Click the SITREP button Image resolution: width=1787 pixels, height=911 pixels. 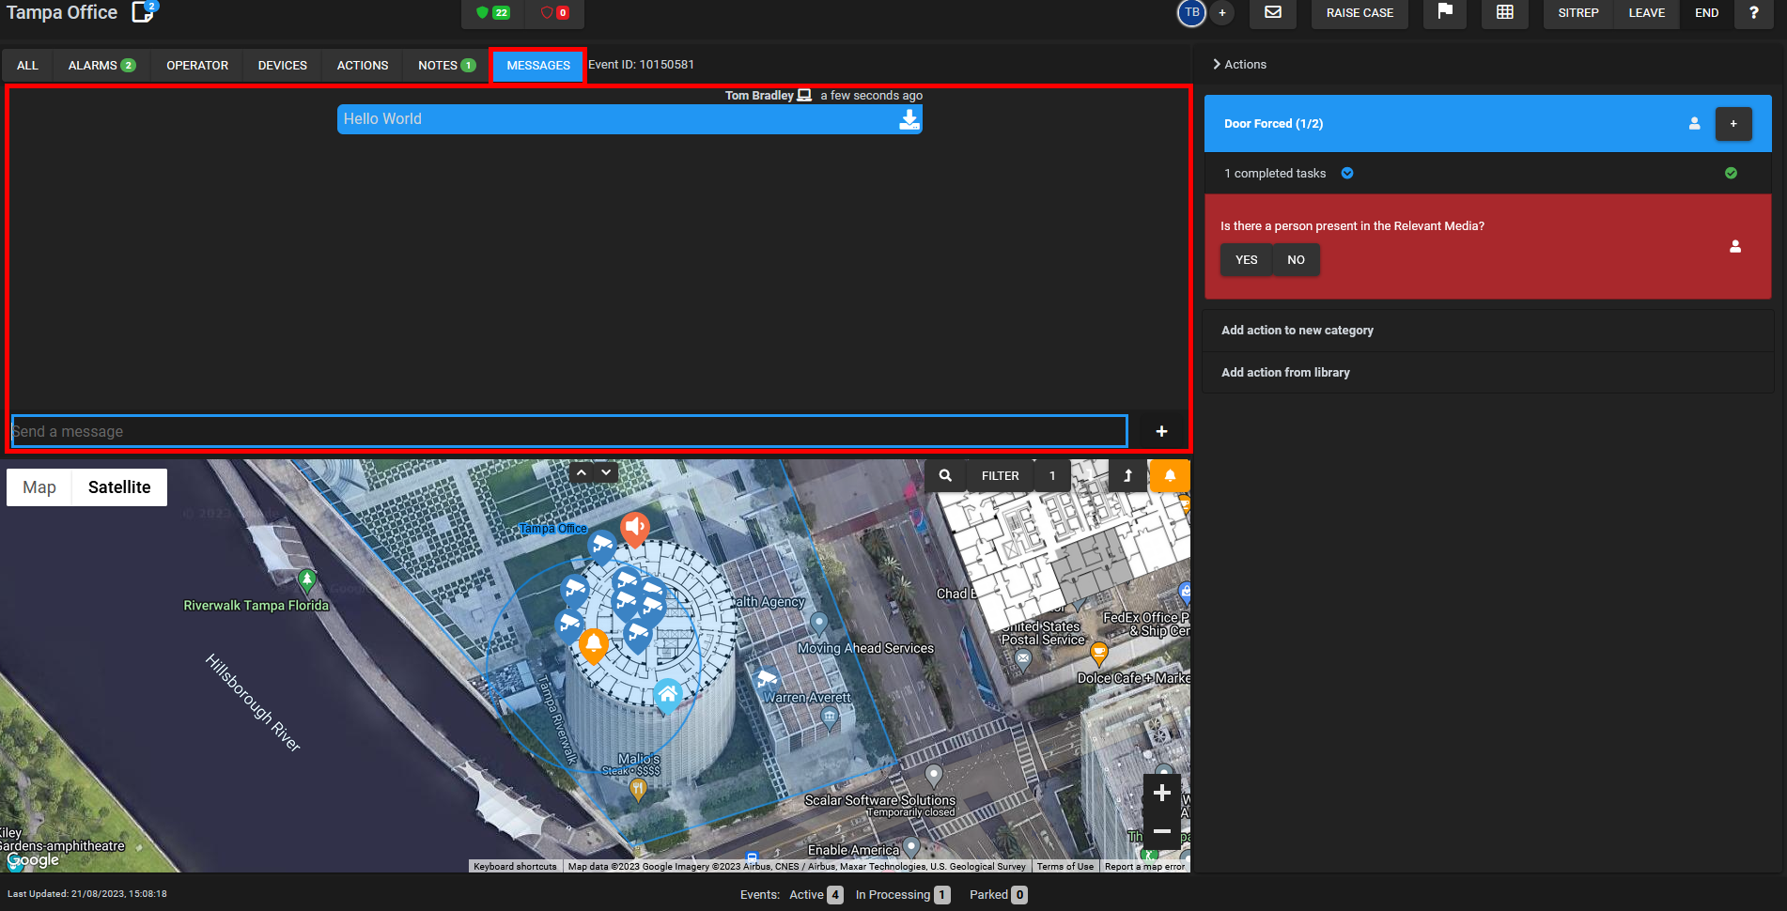(1577, 13)
